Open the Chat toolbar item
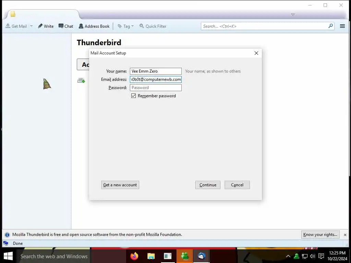This screenshot has width=351, height=263. pos(66,26)
